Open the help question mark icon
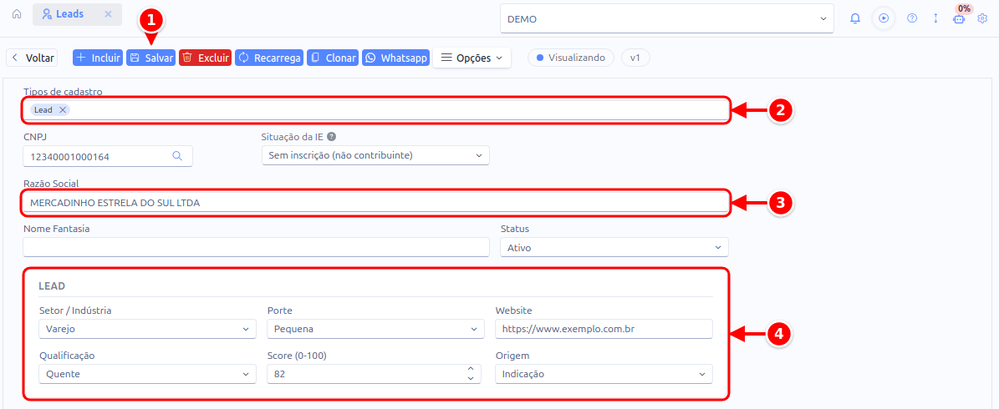The image size is (999, 409). [x=912, y=18]
